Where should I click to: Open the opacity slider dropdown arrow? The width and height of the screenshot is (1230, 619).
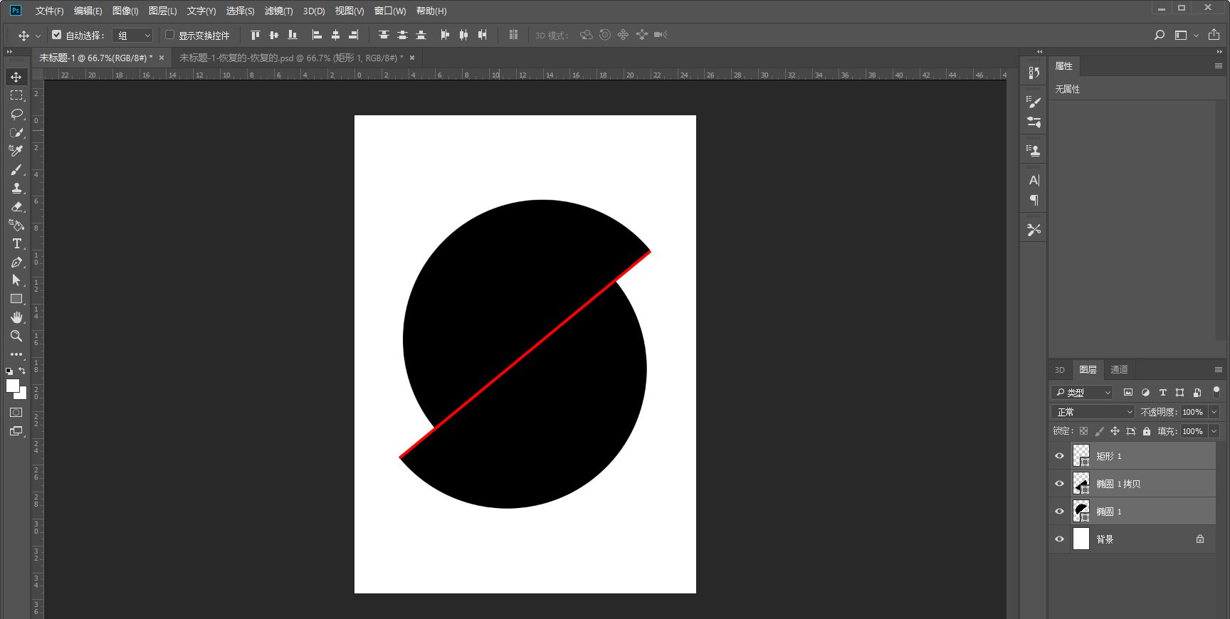[1214, 412]
